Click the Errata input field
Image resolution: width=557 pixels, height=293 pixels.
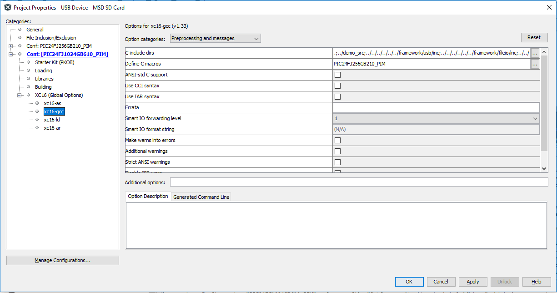click(436, 108)
